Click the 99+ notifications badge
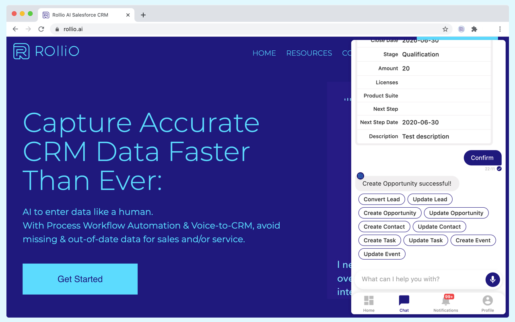Viewport: 515px width, 322px height. point(449,297)
